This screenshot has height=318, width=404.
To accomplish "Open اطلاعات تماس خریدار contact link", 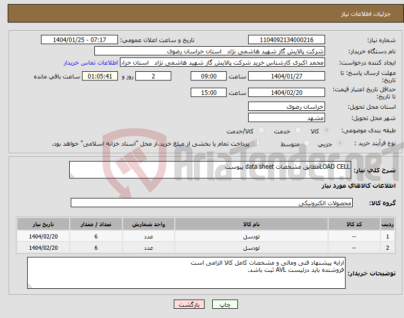I will (x=91, y=63).
